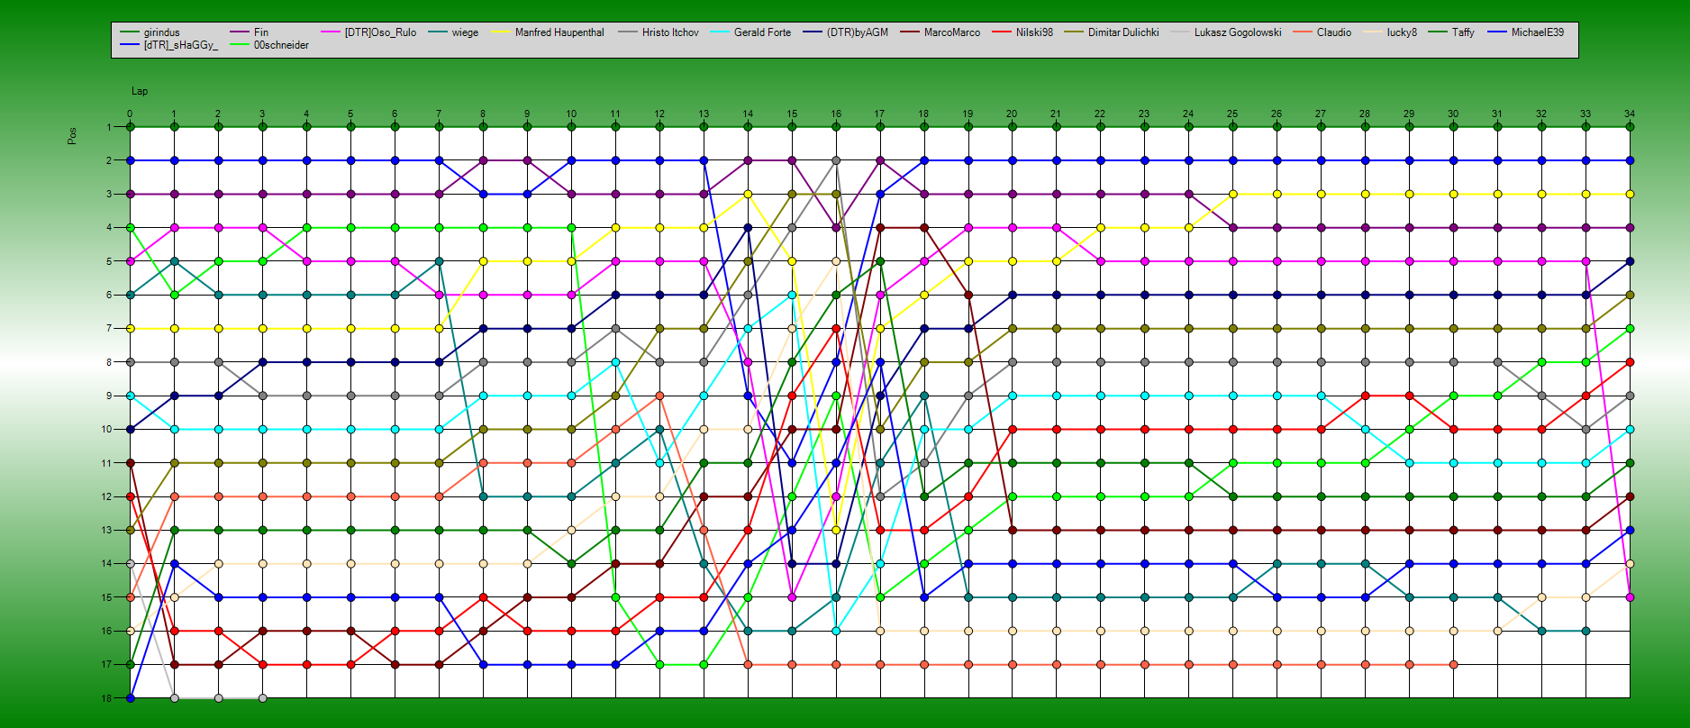Click lap number 25 on the axis
1690x728 pixels.
(1232, 114)
